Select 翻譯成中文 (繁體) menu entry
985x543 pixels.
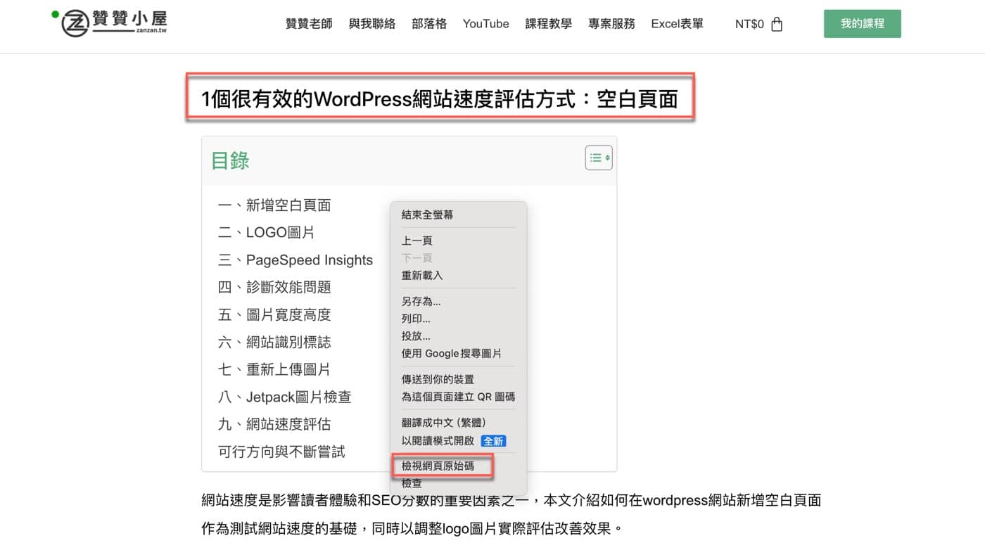pos(459,423)
